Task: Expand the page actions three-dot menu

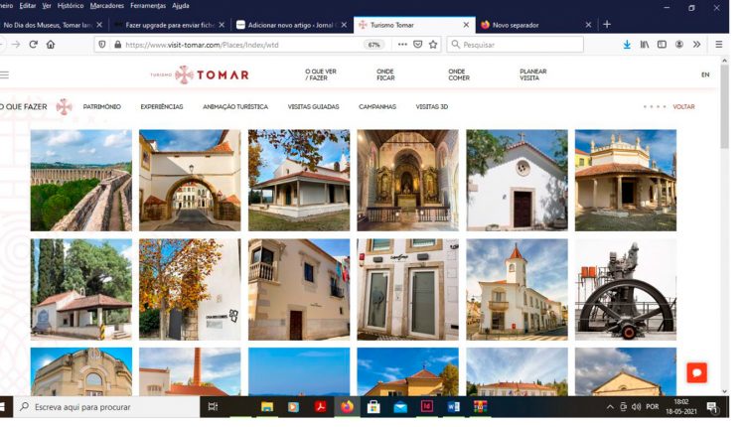Action: (402, 45)
